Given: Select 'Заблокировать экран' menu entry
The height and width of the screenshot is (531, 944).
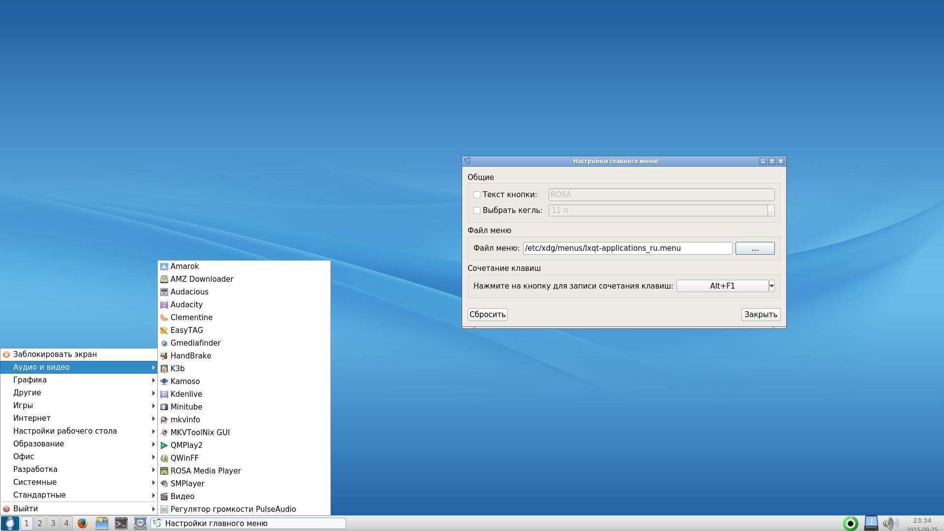Looking at the screenshot, I should pyautogui.click(x=55, y=354).
